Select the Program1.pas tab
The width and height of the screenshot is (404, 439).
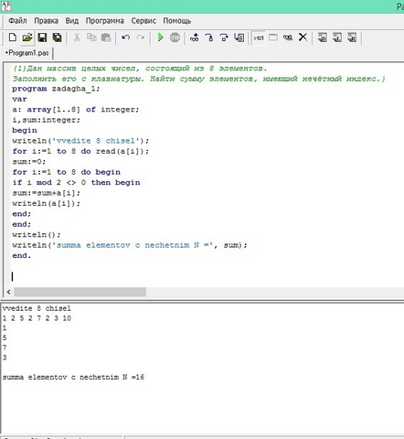pos(27,53)
